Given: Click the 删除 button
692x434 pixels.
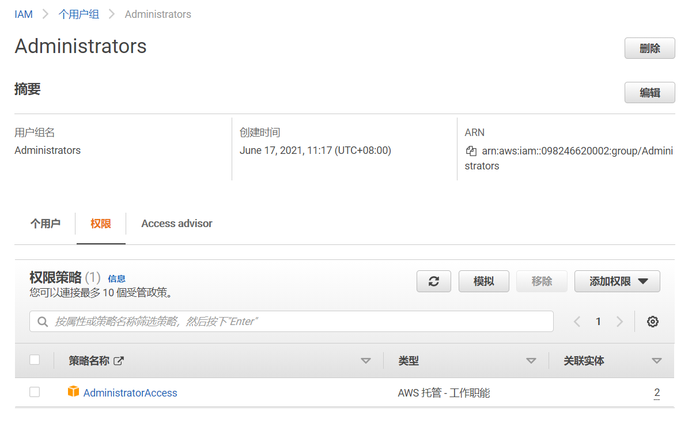Looking at the screenshot, I should (x=649, y=48).
